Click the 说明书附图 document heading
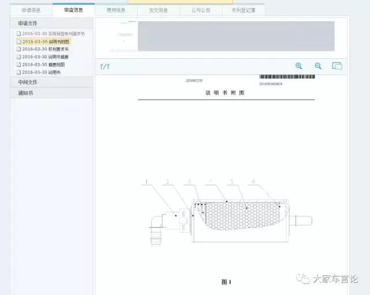The width and height of the screenshot is (370, 295). tap(225, 93)
